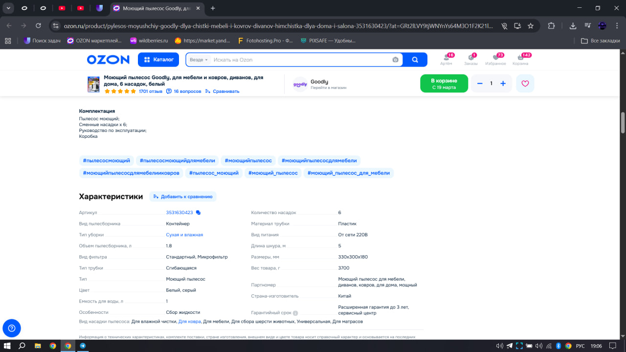Screen dimensions: 626x352
Task: Open the Избранное favorites icon
Action: (x=495, y=59)
